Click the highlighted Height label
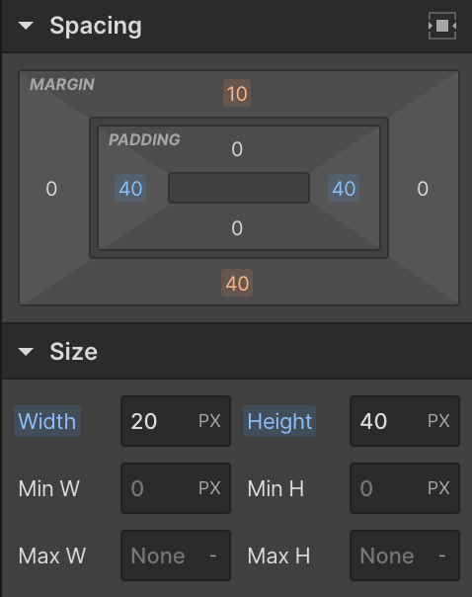 click(x=279, y=421)
